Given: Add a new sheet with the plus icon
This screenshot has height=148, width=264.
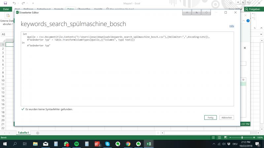Looking at the screenshot, I should click(38, 133).
